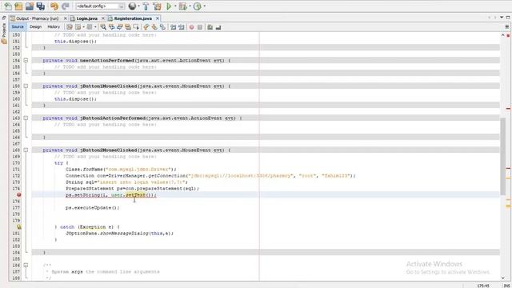Open the Run Project dropdown arrow
Viewport: 512px width, 288px height.
tap(175, 6)
